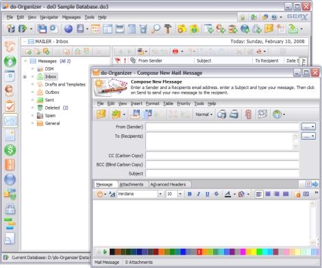Image resolution: width=322 pixels, height=268 pixels.
Task: Switch to the Advanced Headers tab
Action: [x=168, y=184]
